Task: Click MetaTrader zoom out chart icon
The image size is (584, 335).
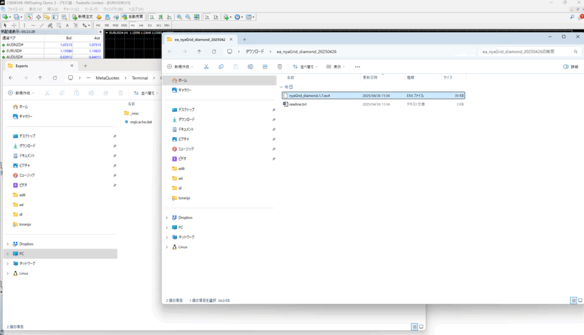Action: 188,17
